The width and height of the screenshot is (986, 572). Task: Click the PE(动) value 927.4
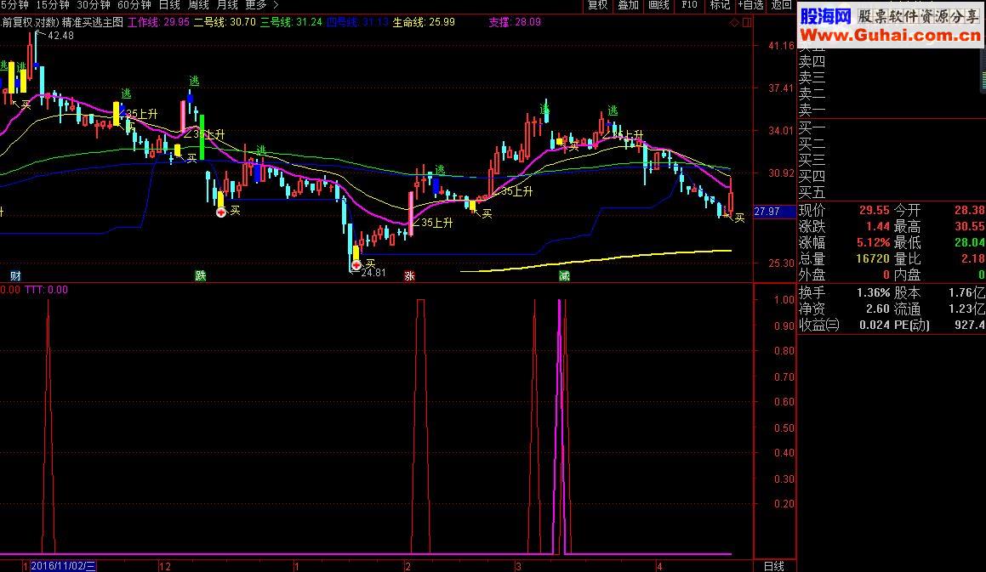coord(971,325)
